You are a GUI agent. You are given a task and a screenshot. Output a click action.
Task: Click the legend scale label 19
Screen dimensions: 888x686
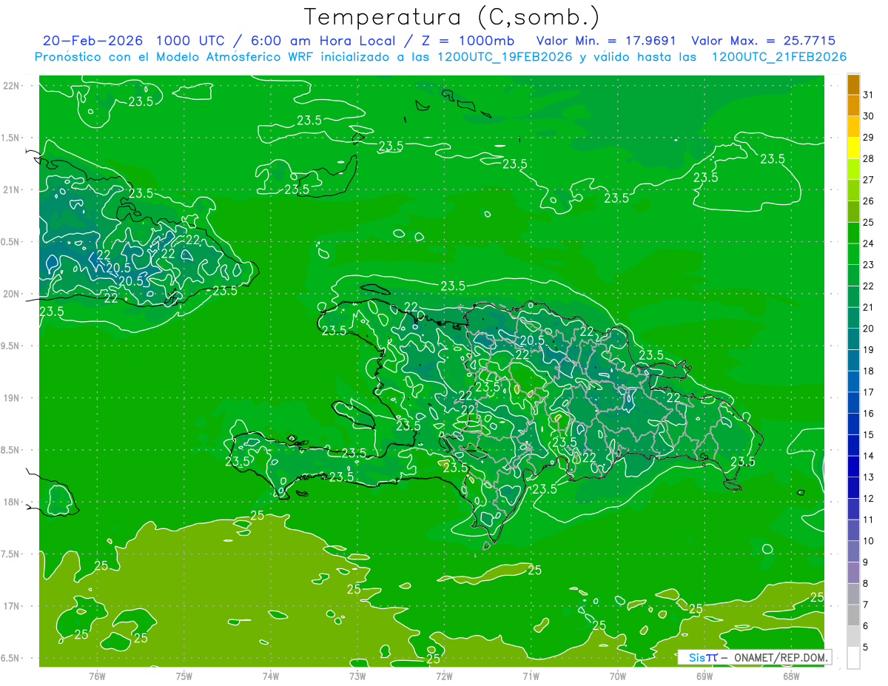click(869, 350)
